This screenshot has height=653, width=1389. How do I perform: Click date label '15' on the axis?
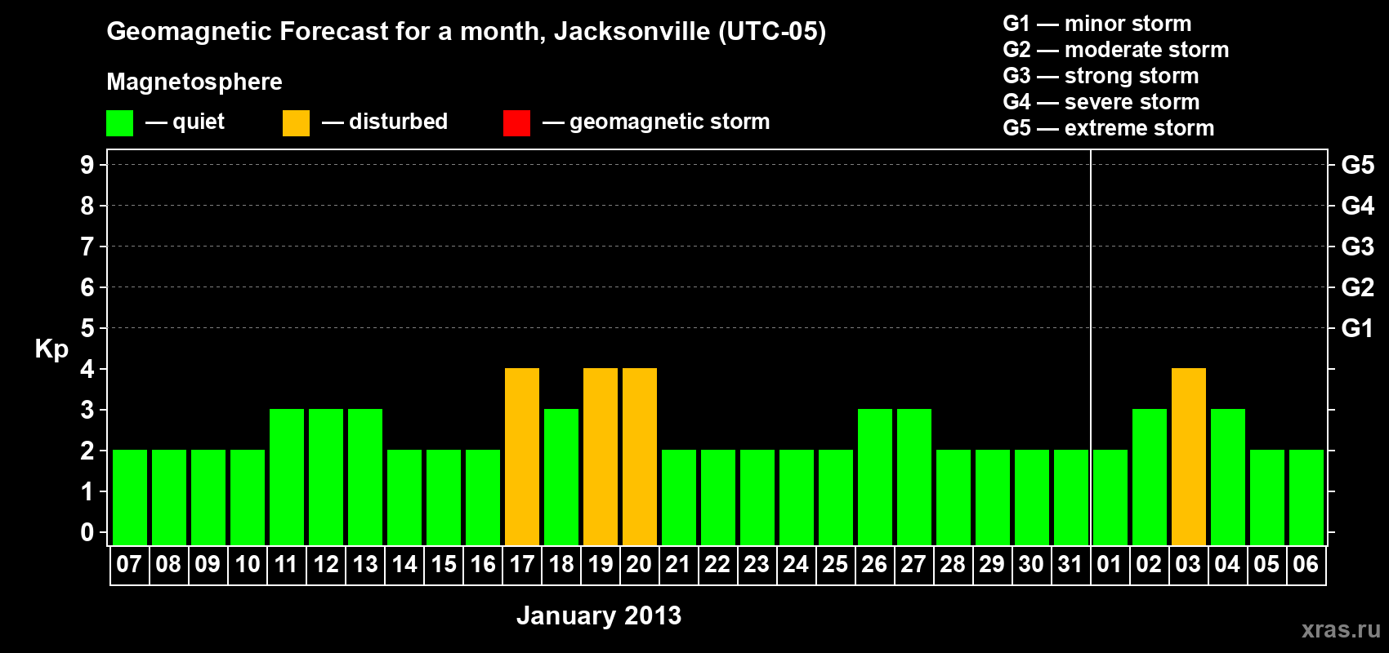[444, 565]
